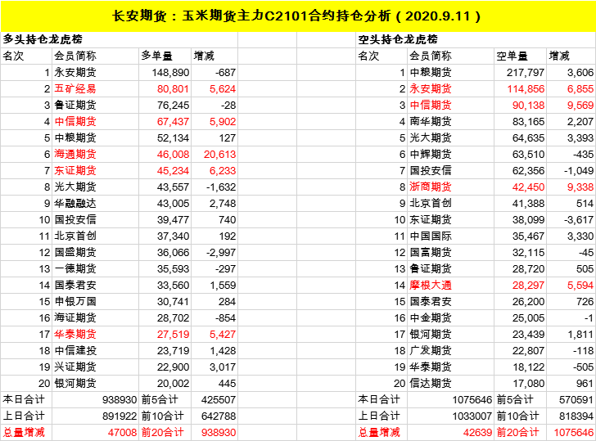Click the short-side 本日合计 value 1075646

(x=451, y=399)
